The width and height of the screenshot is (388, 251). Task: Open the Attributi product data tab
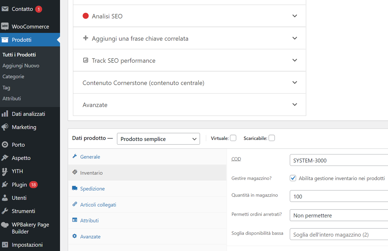(89, 221)
